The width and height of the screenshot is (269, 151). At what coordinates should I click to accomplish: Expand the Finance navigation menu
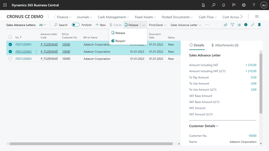[x=64, y=17]
